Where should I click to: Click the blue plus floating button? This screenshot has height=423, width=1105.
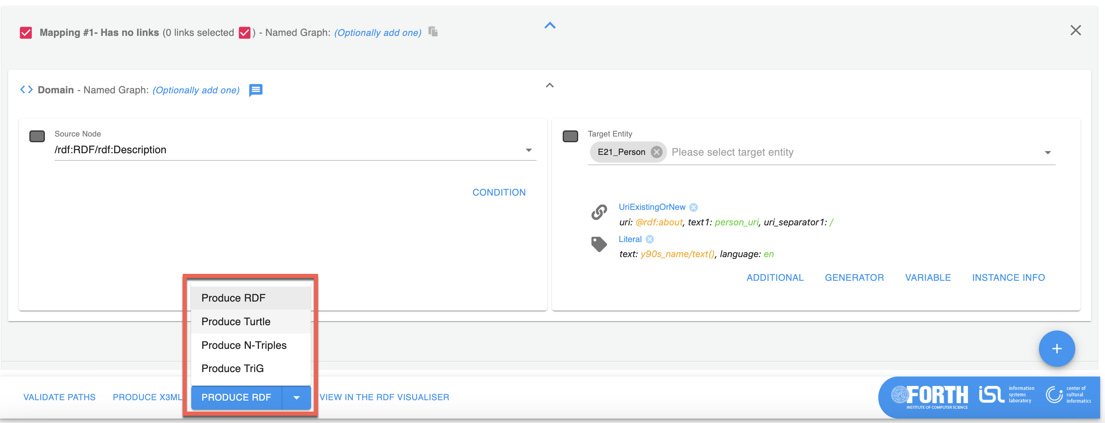(x=1056, y=348)
